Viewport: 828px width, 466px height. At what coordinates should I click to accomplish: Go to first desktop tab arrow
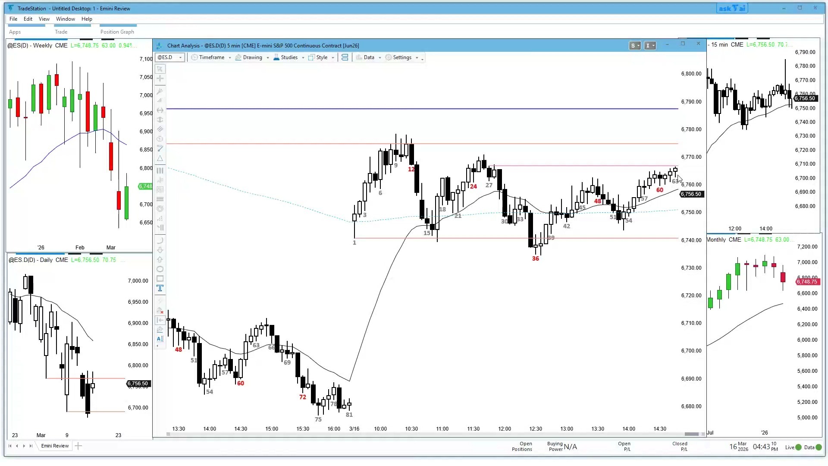10,446
